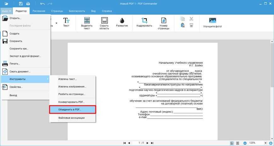Click the scissors cut icon in ribbon

[x=191, y=19]
